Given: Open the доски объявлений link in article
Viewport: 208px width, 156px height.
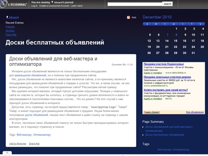Looking at the screenshot, I should click(x=37, y=115).
